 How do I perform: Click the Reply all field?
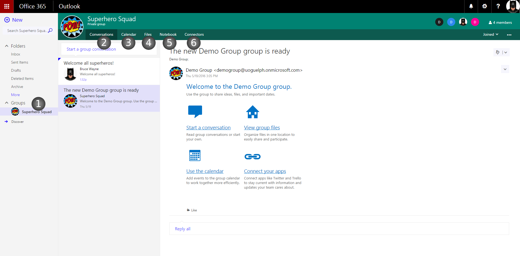point(339,229)
